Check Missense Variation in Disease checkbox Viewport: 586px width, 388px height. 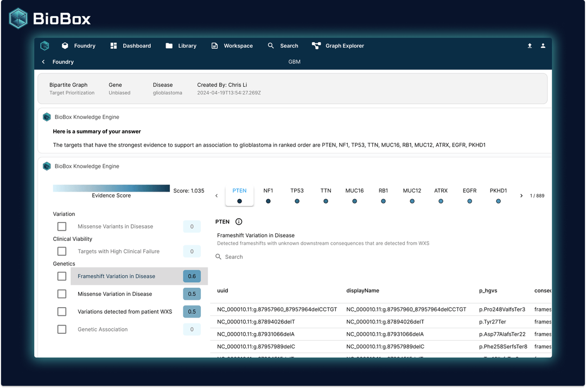click(x=62, y=294)
